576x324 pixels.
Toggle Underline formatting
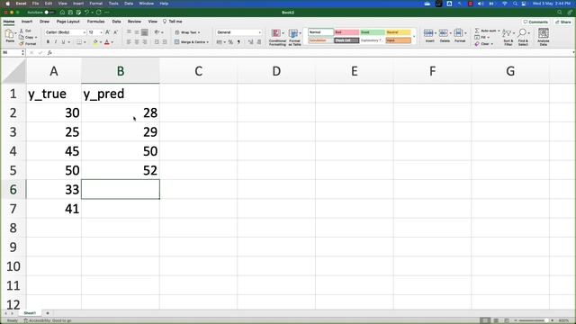tap(63, 42)
